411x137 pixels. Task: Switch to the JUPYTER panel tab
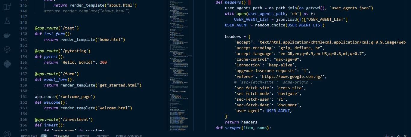(83, 136)
